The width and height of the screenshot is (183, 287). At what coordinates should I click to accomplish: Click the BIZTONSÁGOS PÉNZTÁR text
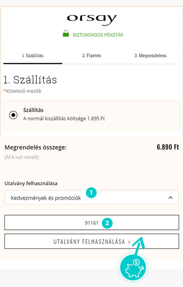click(x=98, y=35)
